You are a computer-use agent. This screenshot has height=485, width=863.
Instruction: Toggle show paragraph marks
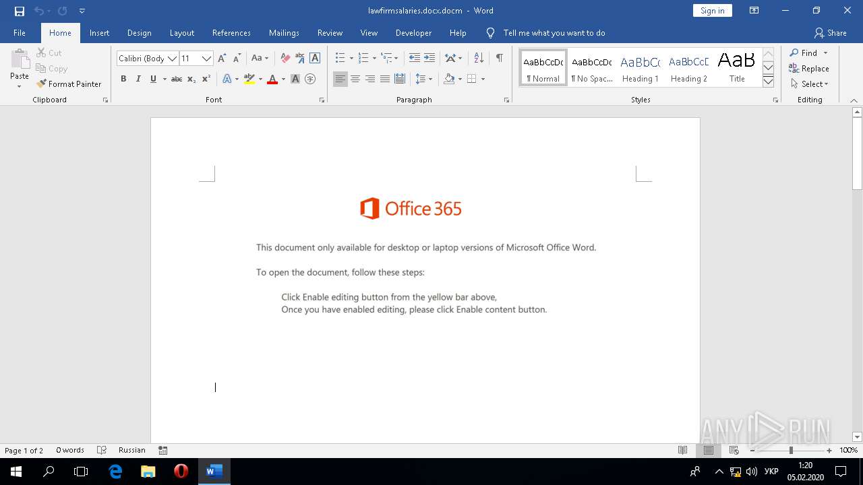[x=499, y=59]
